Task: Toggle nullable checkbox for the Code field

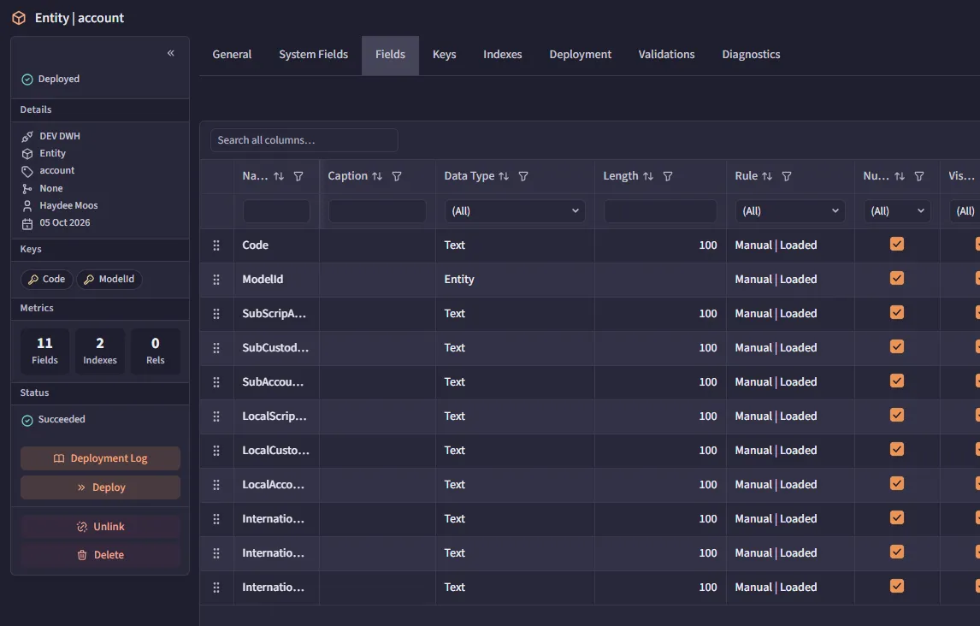Action: (897, 245)
